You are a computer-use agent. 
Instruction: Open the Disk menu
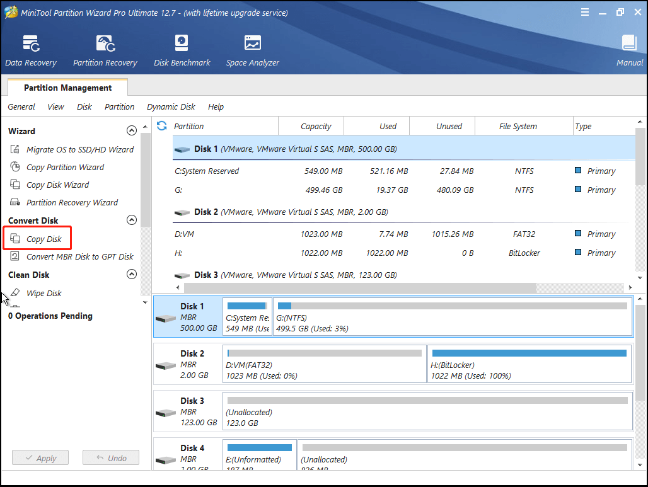pyautogui.click(x=84, y=106)
